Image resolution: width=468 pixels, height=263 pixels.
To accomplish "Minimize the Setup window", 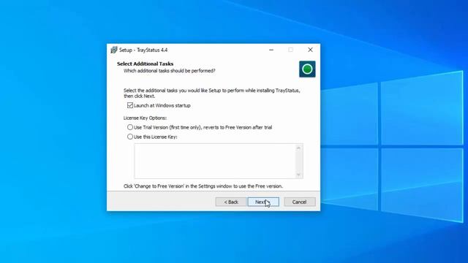I will click(271, 50).
